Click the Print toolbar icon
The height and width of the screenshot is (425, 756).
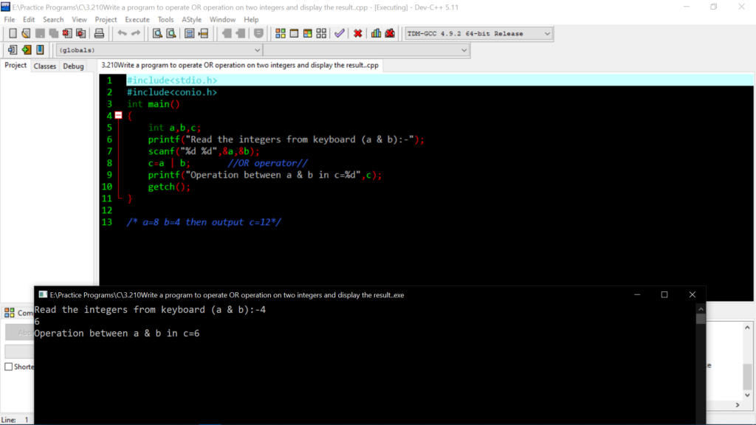[x=100, y=33]
